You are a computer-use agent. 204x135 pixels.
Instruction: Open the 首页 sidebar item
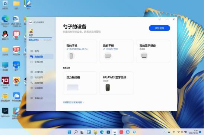click(41, 51)
